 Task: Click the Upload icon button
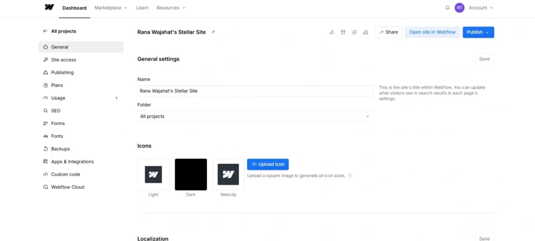pos(268,164)
